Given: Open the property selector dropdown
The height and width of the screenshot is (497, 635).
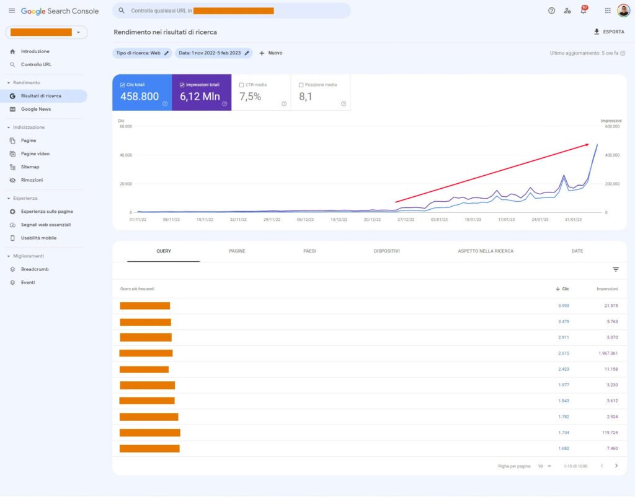Looking at the screenshot, I should 77,31.
